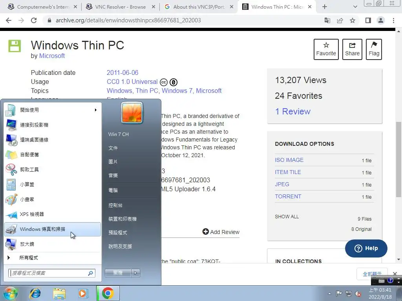Open XPS 檢視器

[53, 214]
